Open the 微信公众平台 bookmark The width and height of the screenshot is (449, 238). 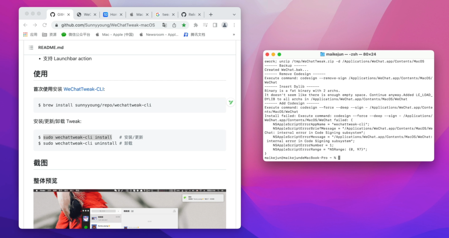[x=76, y=34]
